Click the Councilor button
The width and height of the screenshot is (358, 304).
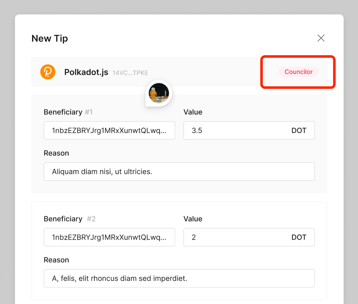pos(298,72)
